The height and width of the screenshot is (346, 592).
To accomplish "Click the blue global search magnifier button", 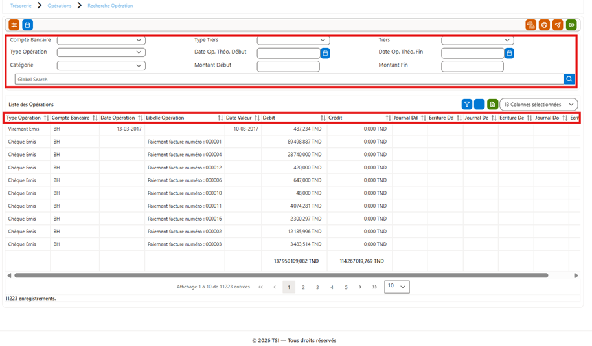I will tap(569, 79).
